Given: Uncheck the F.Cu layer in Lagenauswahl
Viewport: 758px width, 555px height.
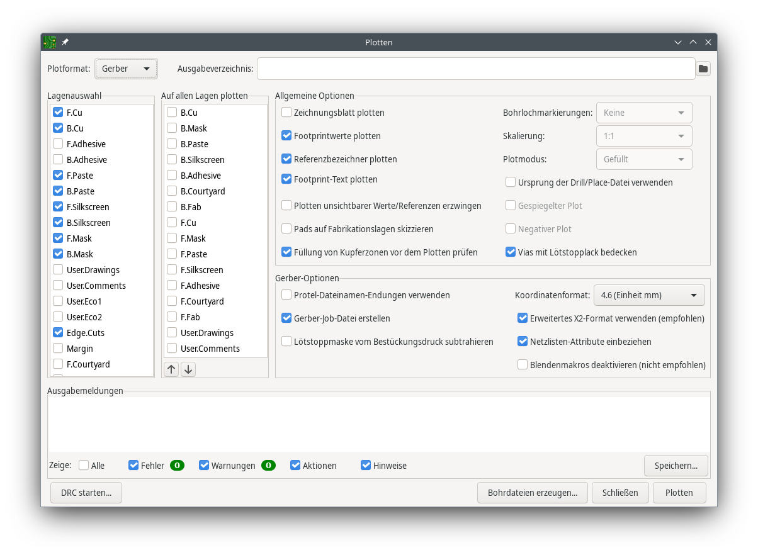Looking at the screenshot, I should [58, 113].
